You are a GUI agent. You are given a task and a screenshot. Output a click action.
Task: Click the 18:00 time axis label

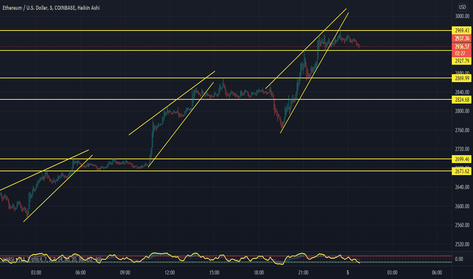pos(258,273)
